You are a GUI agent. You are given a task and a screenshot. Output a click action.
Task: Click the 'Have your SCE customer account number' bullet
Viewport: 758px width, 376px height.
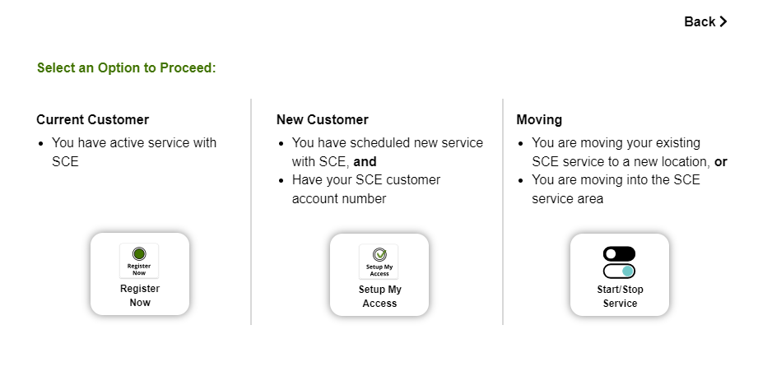coord(366,189)
